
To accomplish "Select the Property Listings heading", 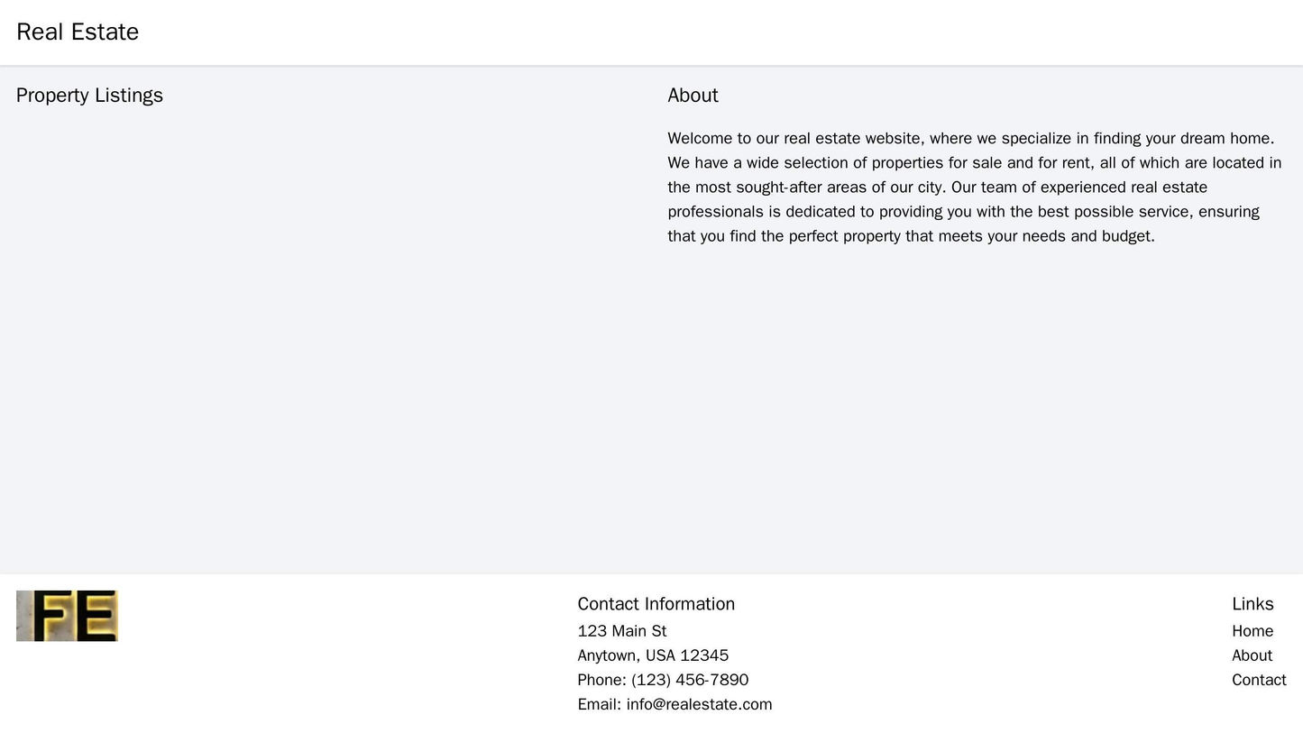I will pos(89,96).
